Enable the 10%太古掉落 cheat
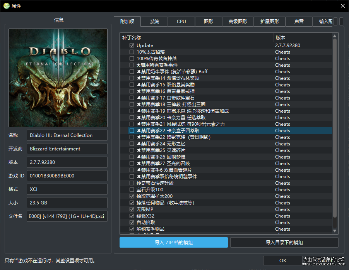Viewport: 349px width, 270px height. [x=132, y=52]
